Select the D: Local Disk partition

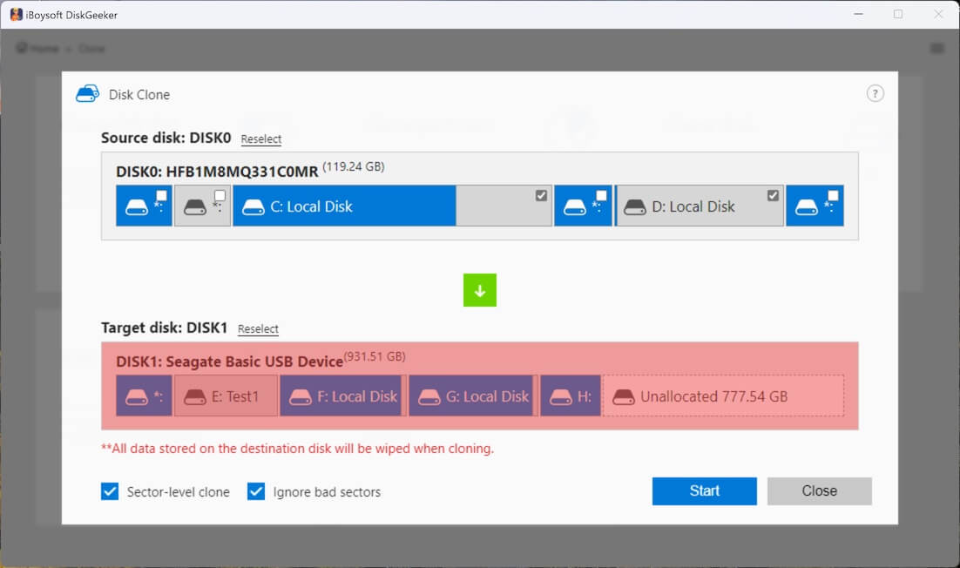(693, 206)
